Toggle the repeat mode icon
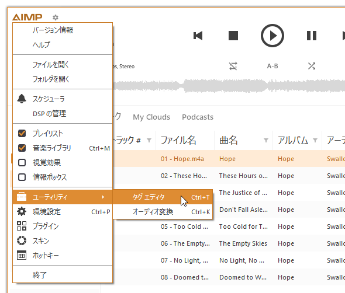This screenshot has height=293, width=345. click(233, 66)
